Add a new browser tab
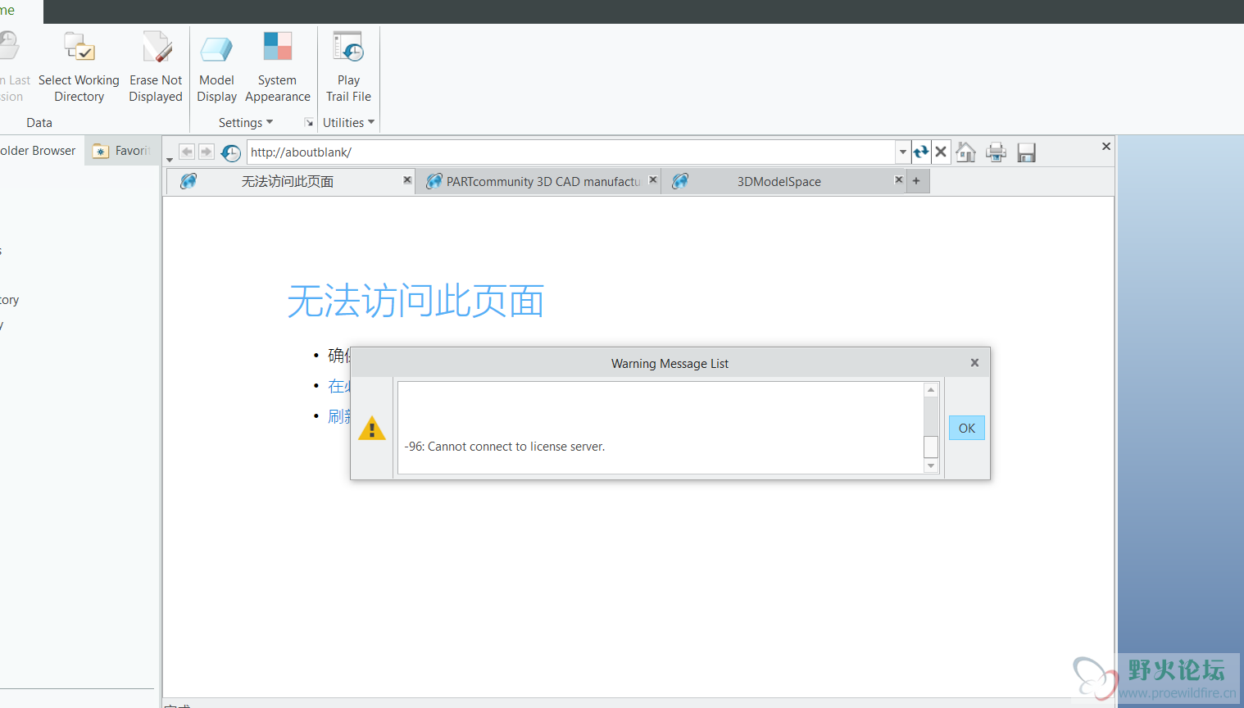This screenshot has width=1244, height=708. 917,181
